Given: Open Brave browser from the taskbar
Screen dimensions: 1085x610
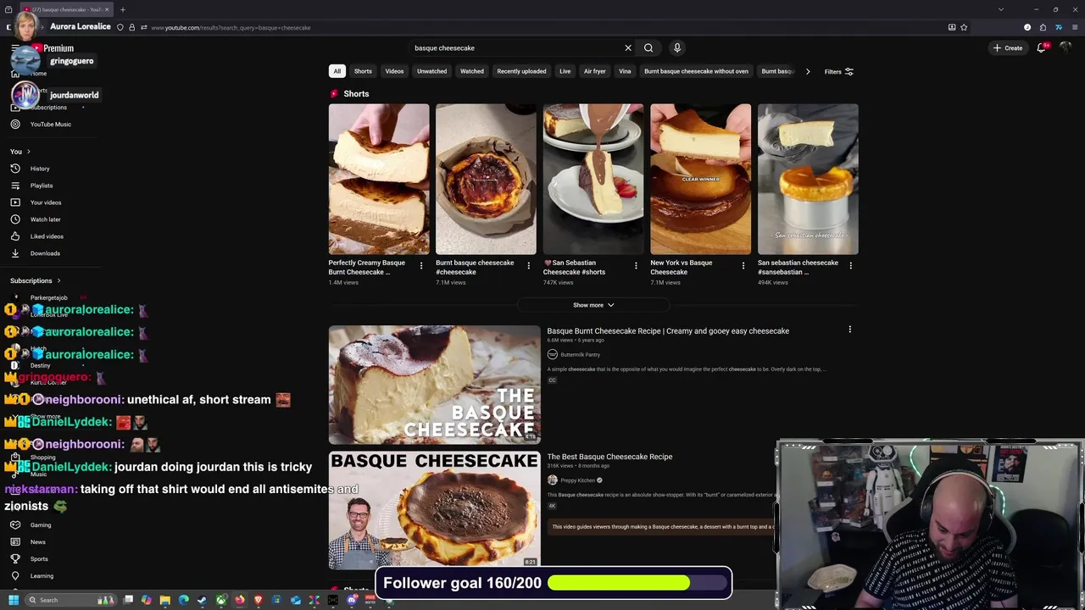Looking at the screenshot, I should click(259, 600).
